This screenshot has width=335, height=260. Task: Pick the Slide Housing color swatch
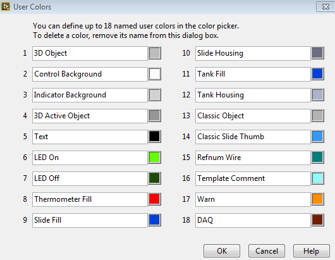[x=317, y=53]
